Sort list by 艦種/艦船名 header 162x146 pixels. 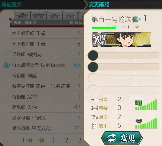pyautogui.click(x=25, y=22)
